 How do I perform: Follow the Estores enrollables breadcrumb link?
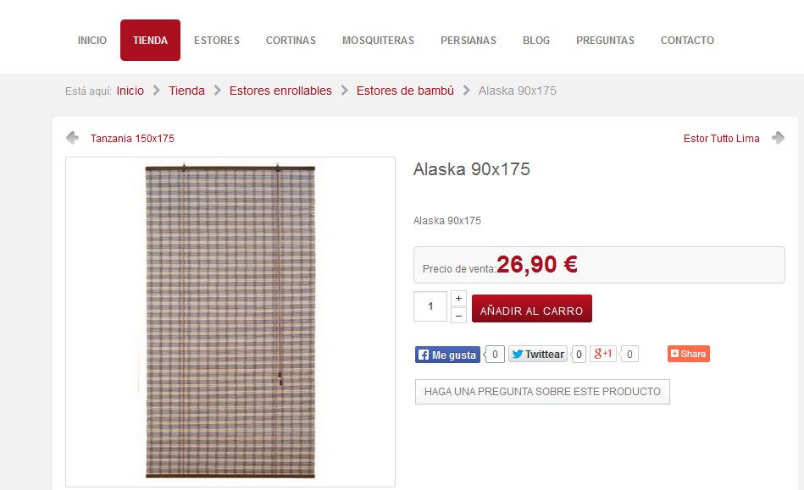pyautogui.click(x=280, y=91)
